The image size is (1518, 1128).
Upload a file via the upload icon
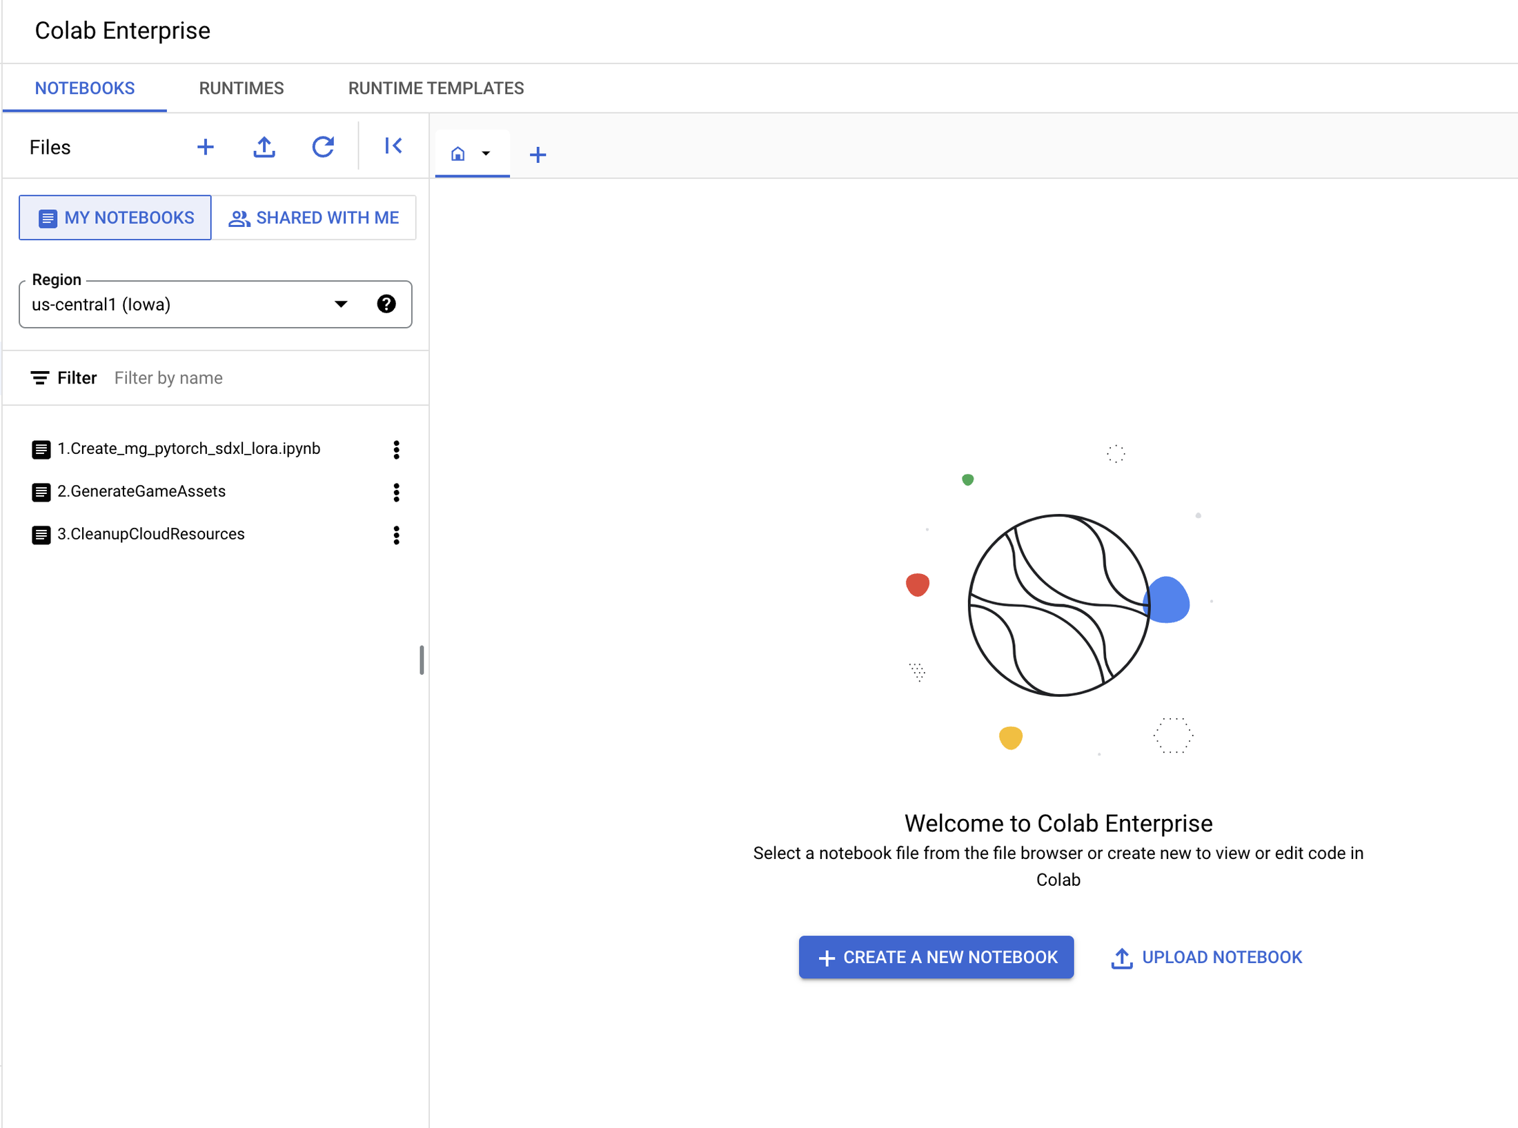(264, 146)
